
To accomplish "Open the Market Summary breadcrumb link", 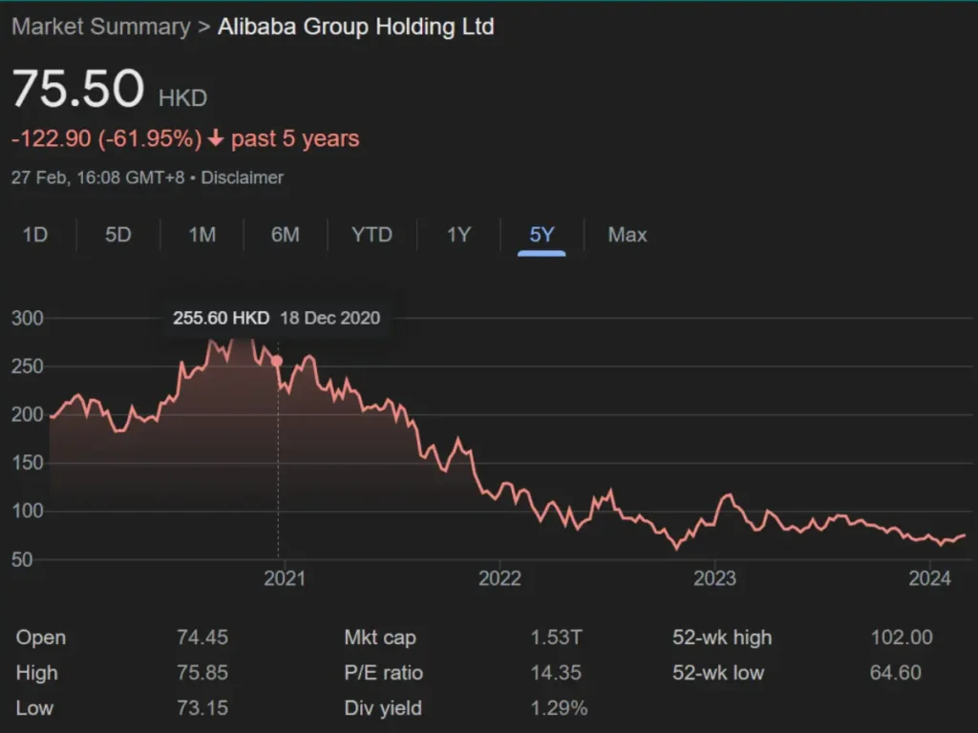I will click(x=100, y=27).
